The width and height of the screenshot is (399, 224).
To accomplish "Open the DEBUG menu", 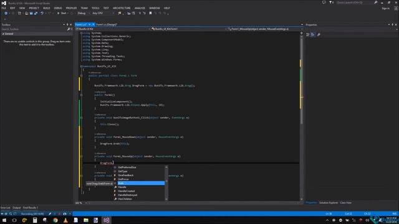I will pyautogui.click(x=58, y=8).
